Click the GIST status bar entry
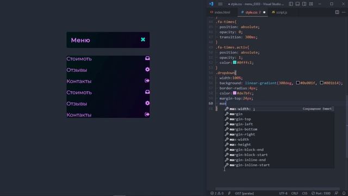The width and height of the screenshot is (348, 196). point(244,193)
